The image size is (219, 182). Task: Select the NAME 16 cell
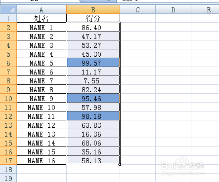tap(42, 160)
